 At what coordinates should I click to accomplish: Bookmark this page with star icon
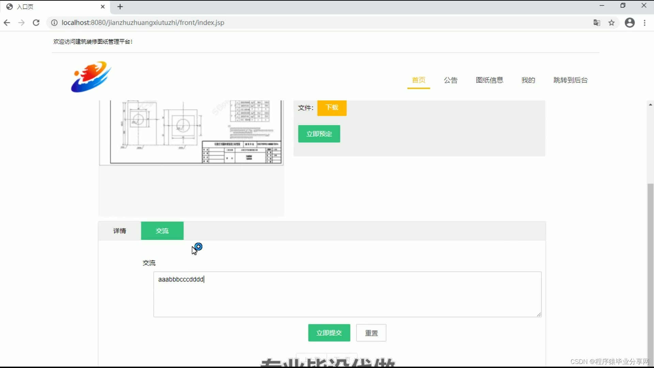[x=612, y=22]
